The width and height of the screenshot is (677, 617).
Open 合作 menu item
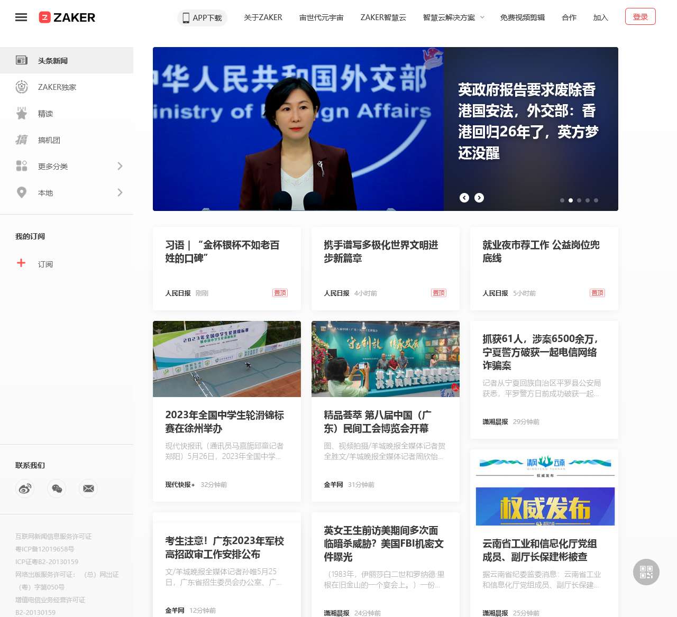(569, 17)
